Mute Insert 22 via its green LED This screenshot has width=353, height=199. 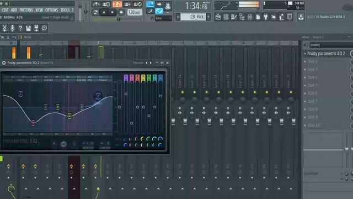pos(279,92)
